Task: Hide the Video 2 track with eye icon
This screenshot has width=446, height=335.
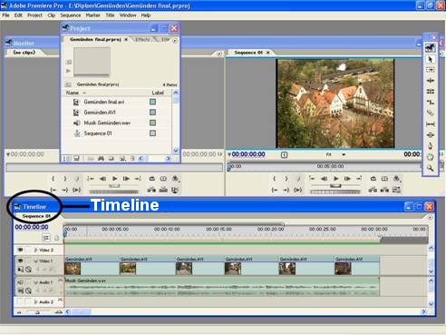Action: pos(20,250)
